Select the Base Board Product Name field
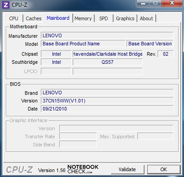184x177 pixels. point(83,44)
